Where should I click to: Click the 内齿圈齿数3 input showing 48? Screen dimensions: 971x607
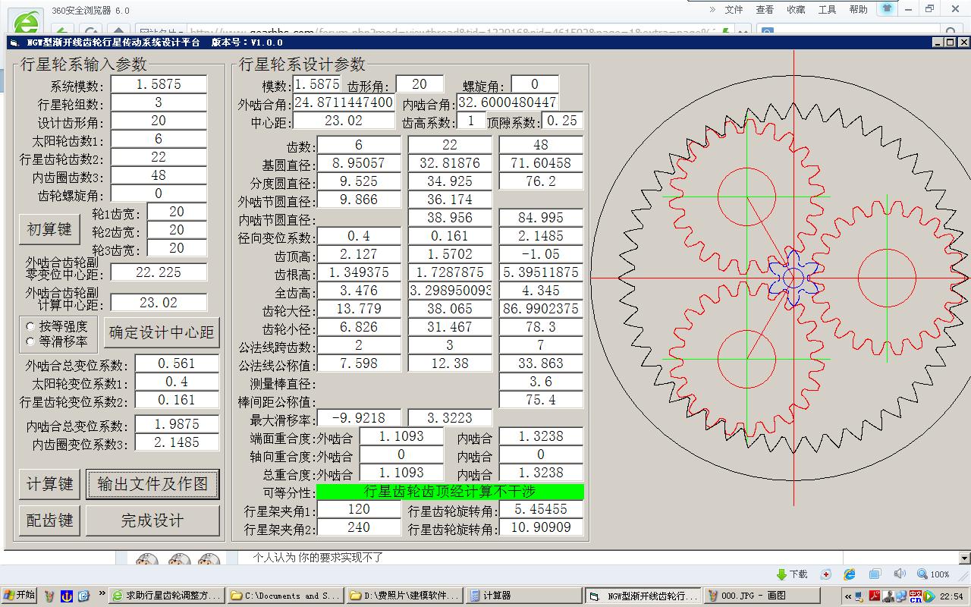pos(159,175)
